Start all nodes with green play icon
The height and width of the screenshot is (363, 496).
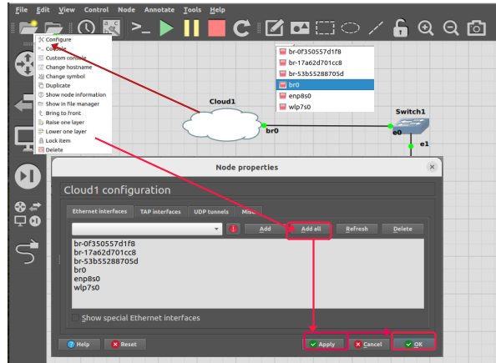pyautogui.click(x=166, y=28)
